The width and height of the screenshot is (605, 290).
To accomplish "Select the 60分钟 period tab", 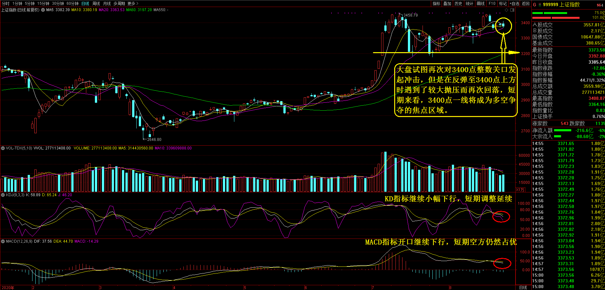I will [x=73, y=3].
